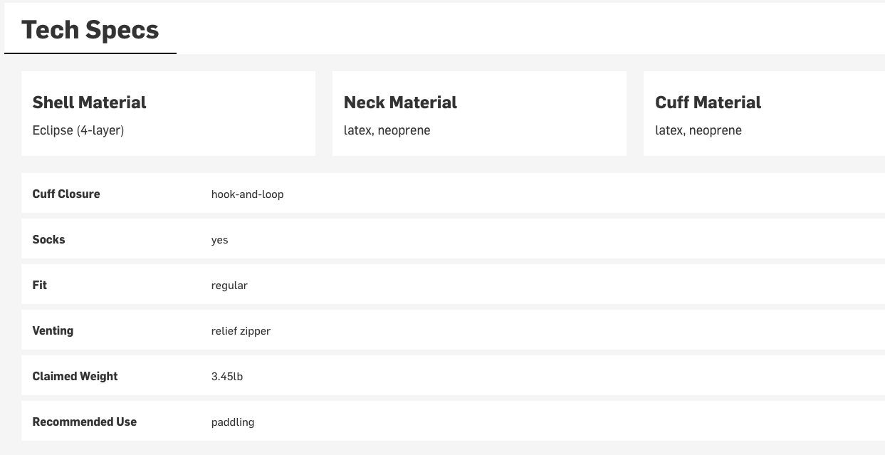Click latex, neoprene under Neck Material
885x455 pixels.
pos(387,130)
